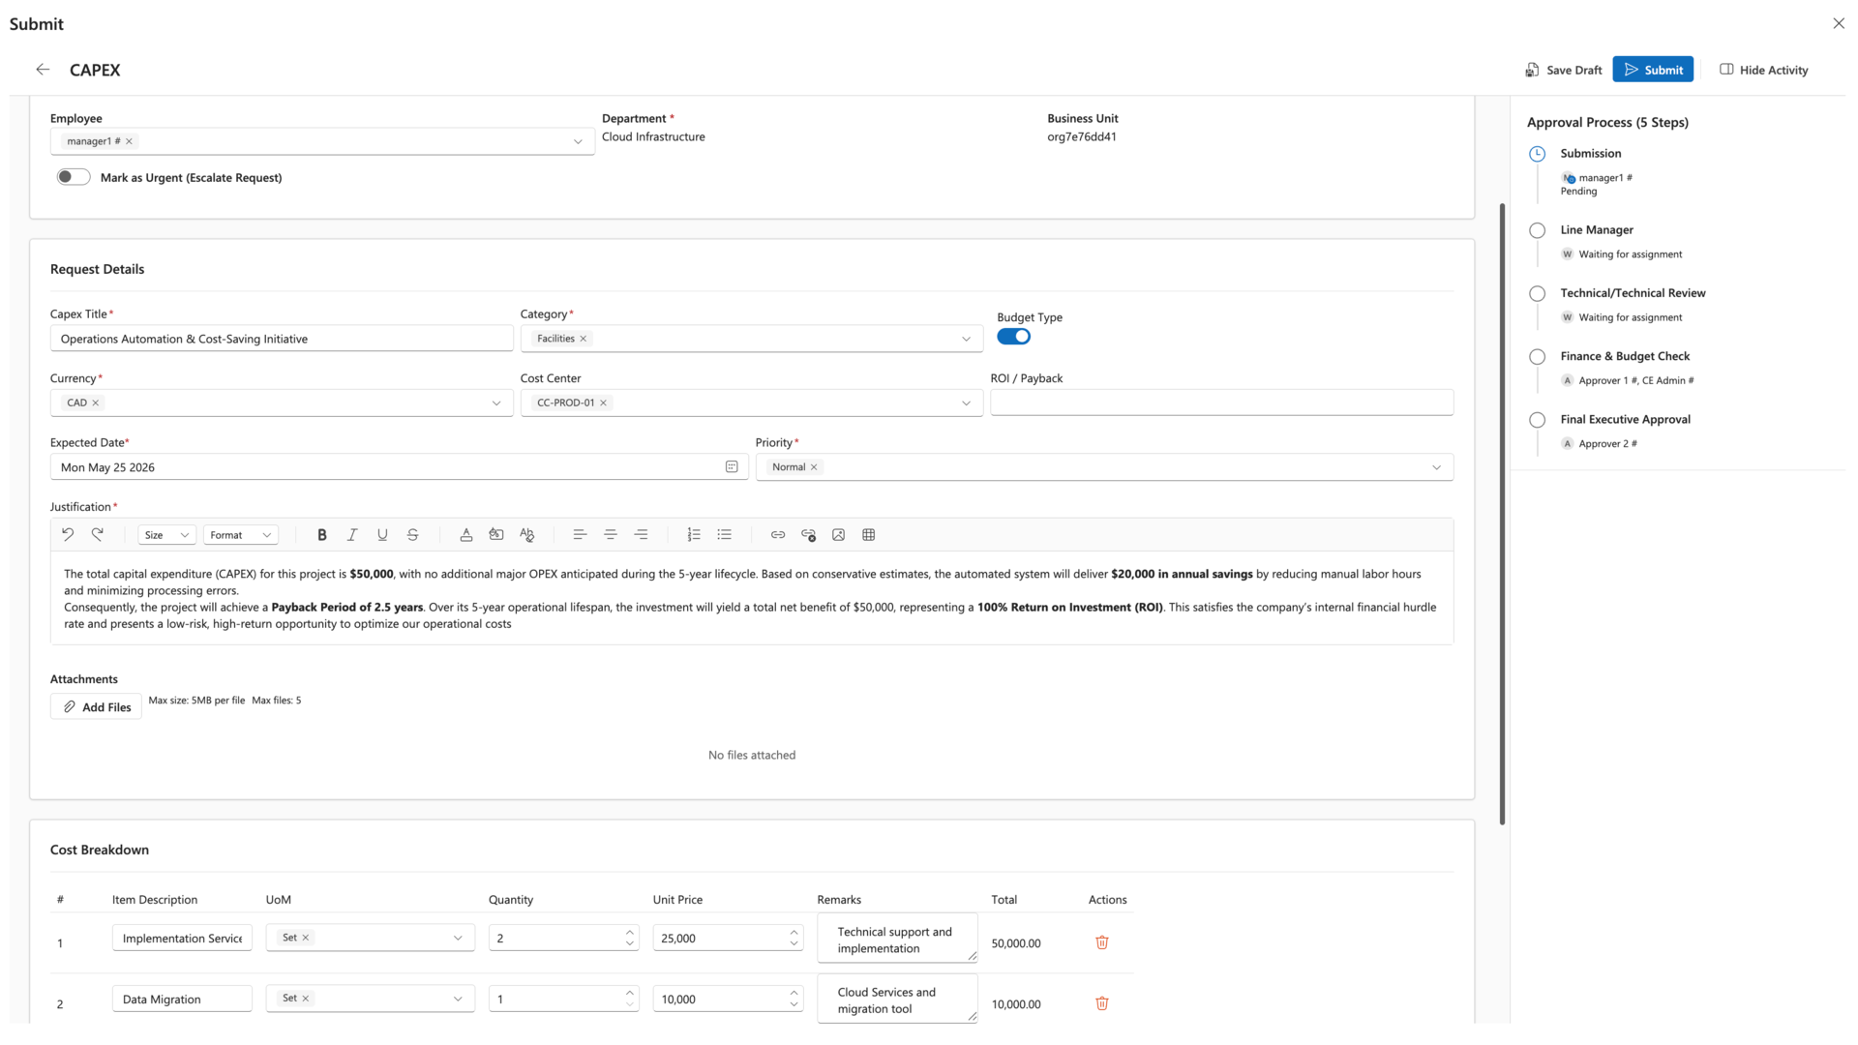Image resolution: width=1858 pixels, height=1045 pixels.
Task: Click the Finance & Budget Check step
Action: pyautogui.click(x=1625, y=356)
